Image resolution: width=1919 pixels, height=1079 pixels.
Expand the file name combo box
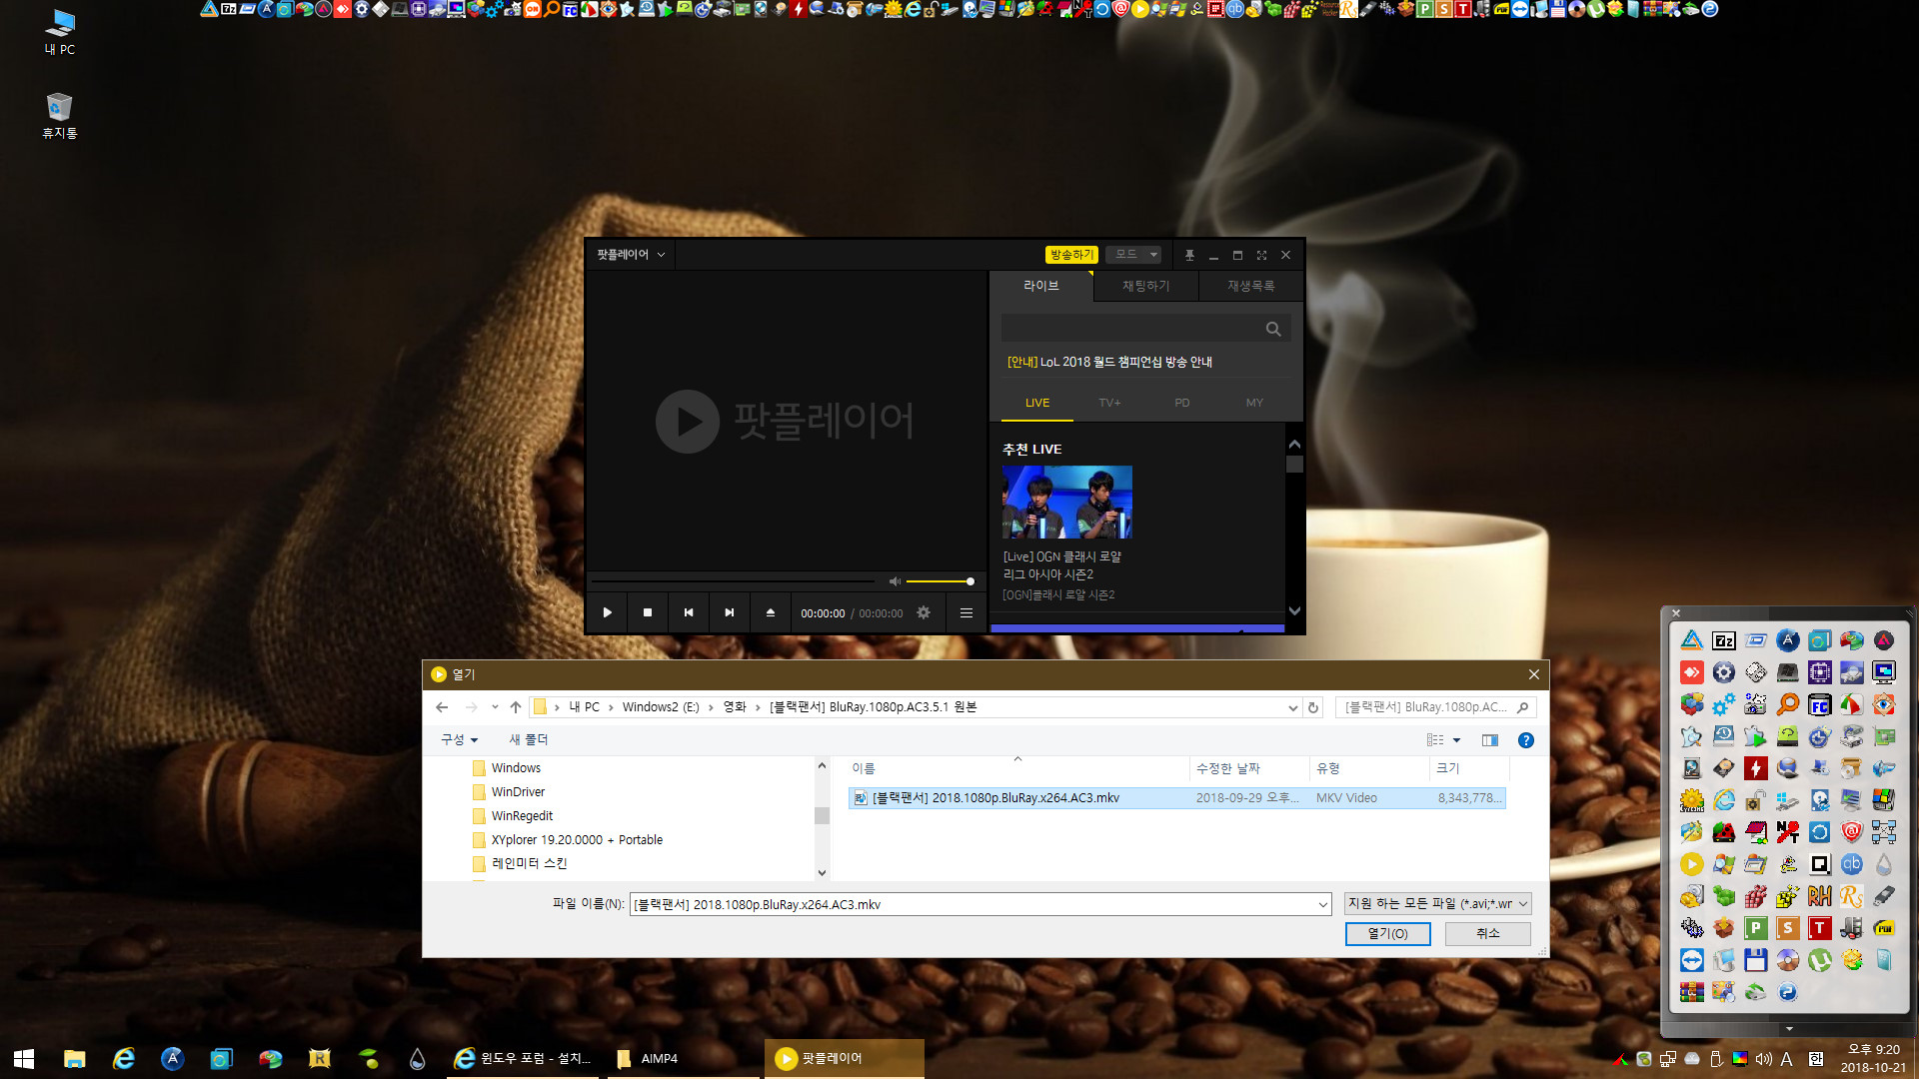point(1322,905)
